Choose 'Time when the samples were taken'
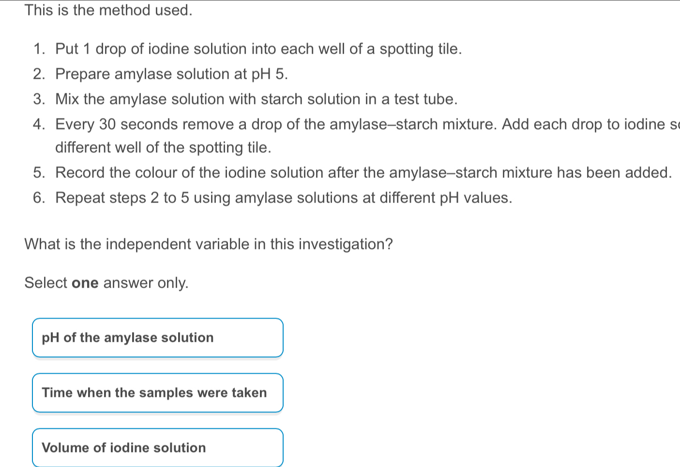The image size is (680, 467). tap(158, 393)
